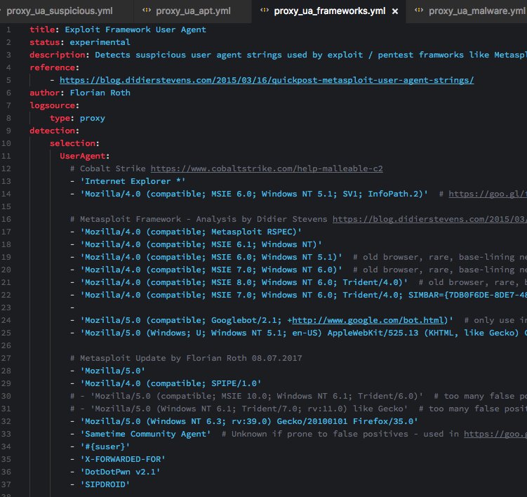Click the 'logsource' key

(x=52, y=105)
